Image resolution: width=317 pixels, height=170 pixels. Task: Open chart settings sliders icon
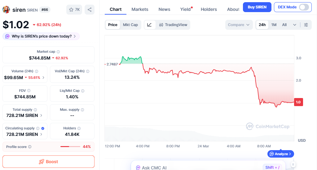pos(306,25)
